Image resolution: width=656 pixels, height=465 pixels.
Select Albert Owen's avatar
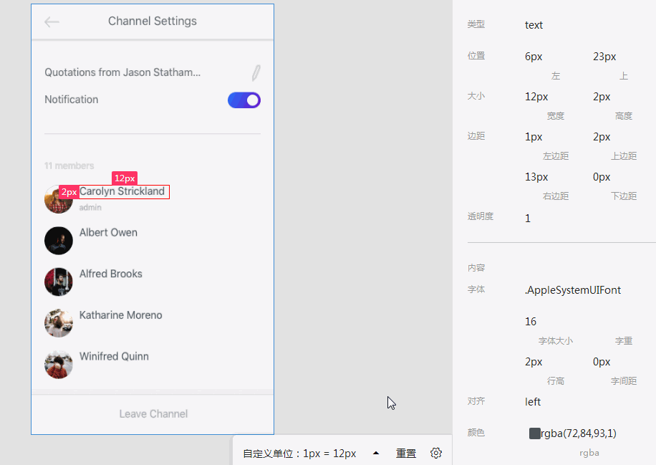coord(59,241)
